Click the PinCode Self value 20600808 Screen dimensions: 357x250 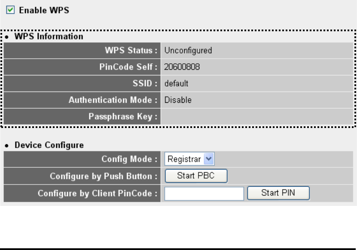pos(182,67)
